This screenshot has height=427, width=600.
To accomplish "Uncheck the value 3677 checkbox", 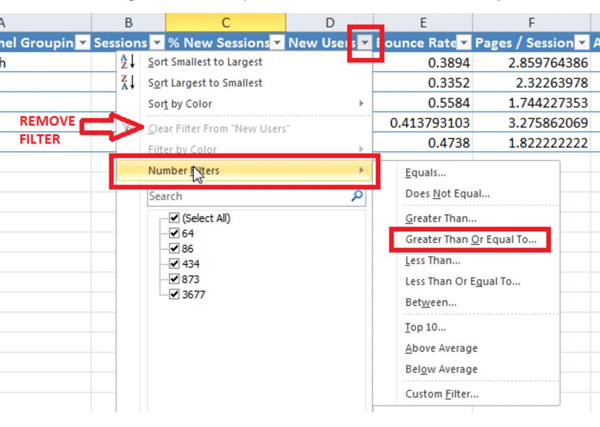I will [174, 294].
